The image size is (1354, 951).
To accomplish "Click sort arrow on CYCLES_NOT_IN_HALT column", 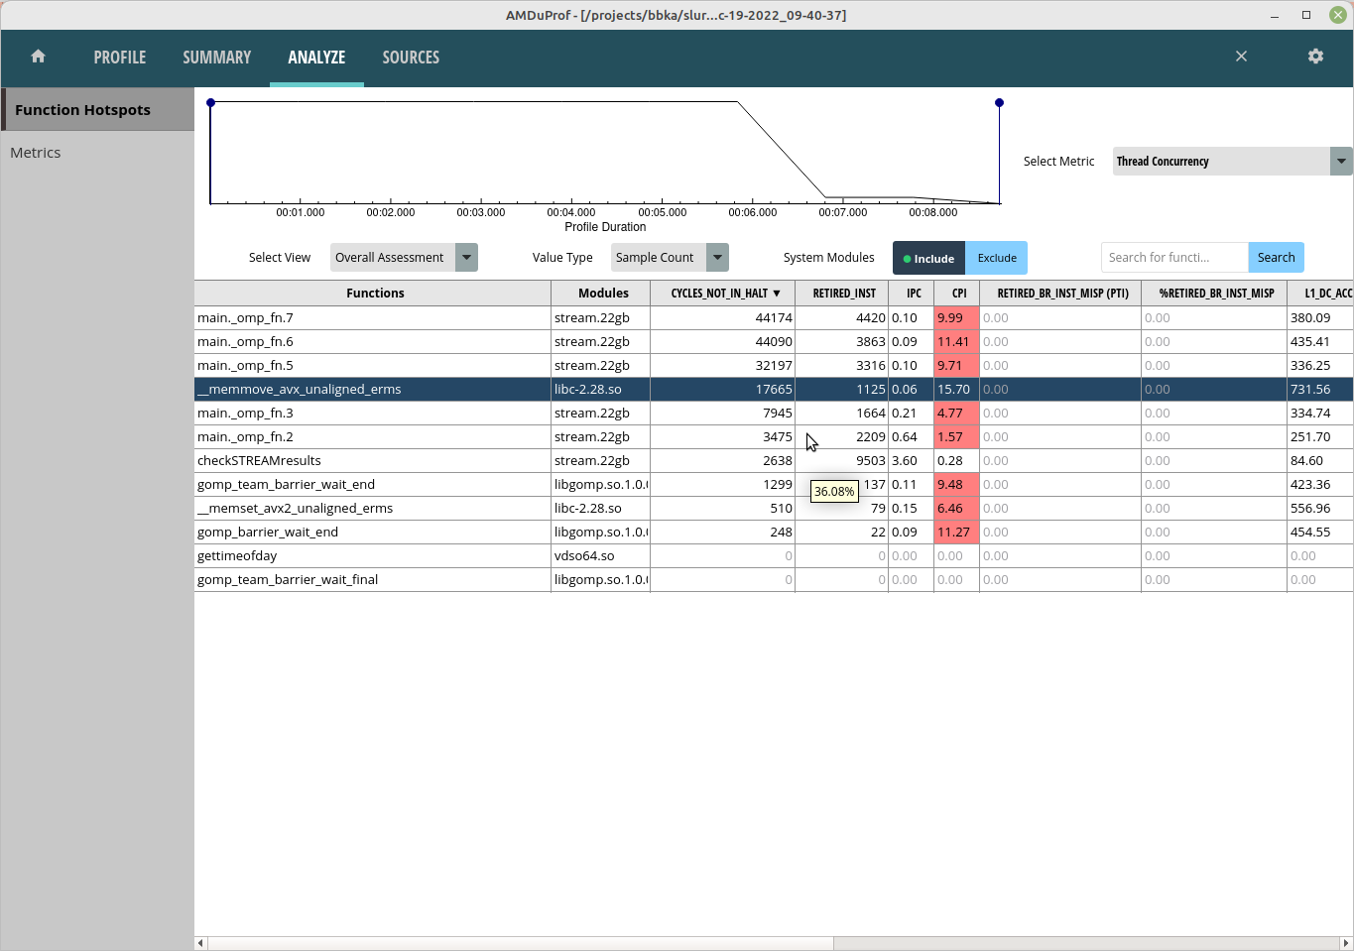I will (x=777, y=294).
